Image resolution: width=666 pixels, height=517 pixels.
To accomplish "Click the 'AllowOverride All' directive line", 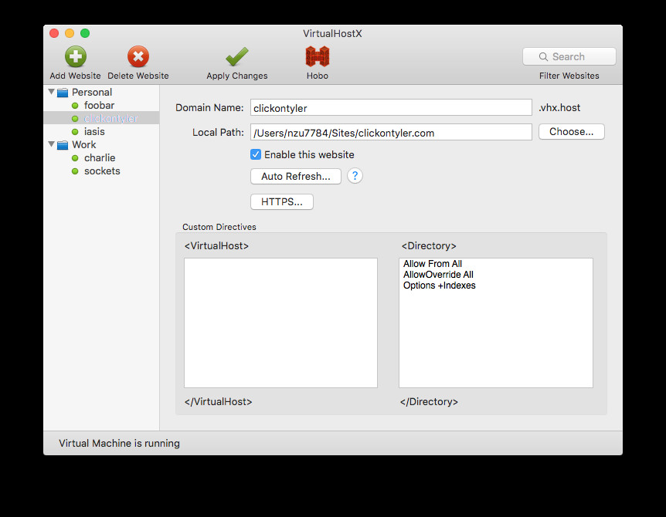I will [438, 275].
